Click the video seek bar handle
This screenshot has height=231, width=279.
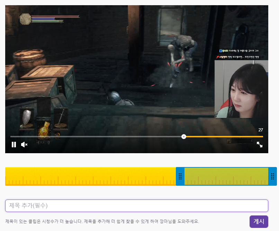[x=184, y=137]
